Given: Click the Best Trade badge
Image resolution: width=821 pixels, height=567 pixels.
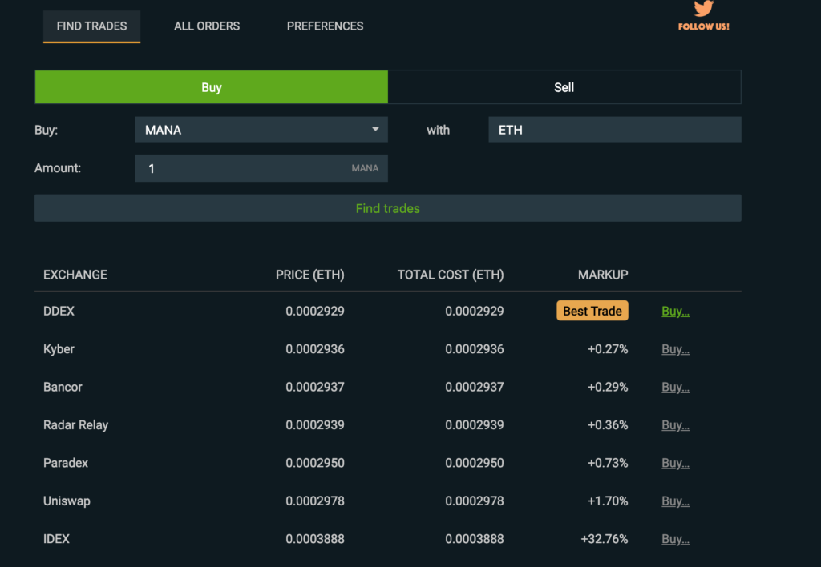Looking at the screenshot, I should 592,311.
